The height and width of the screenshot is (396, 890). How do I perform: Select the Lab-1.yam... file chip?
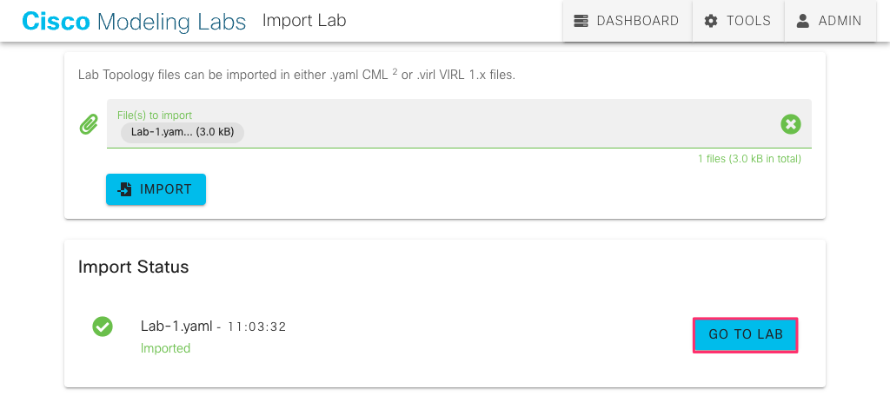183,132
